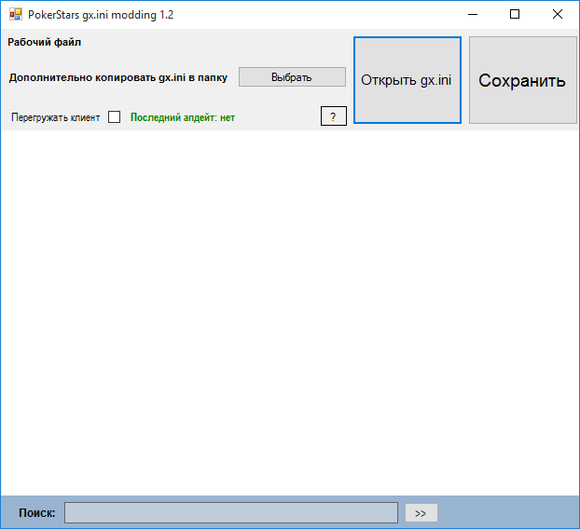Viewport: 580px width, 529px height.
Task: Open help with the ? button
Action: point(334,116)
